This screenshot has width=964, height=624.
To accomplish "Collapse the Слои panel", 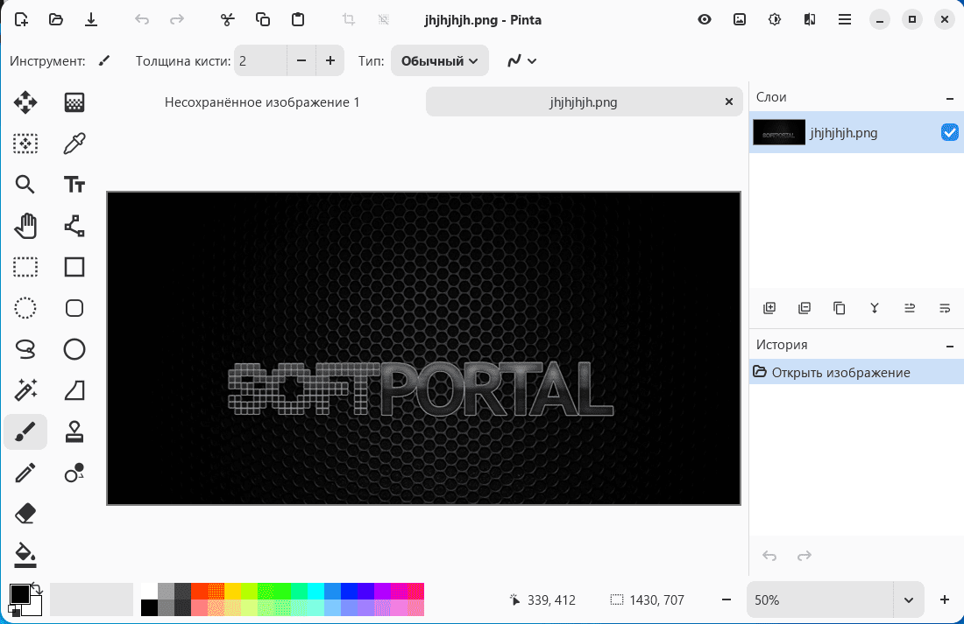I will click(950, 98).
